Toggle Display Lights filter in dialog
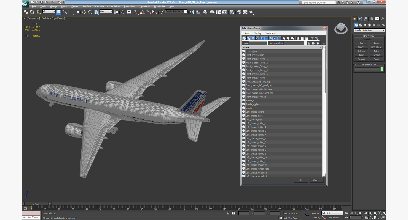The height and width of the screenshot is (220, 408). pos(253,38)
